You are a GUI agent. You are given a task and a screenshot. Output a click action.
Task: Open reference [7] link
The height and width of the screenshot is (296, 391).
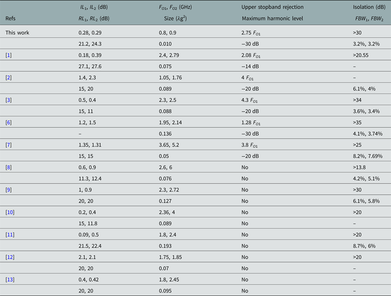coord(8,145)
